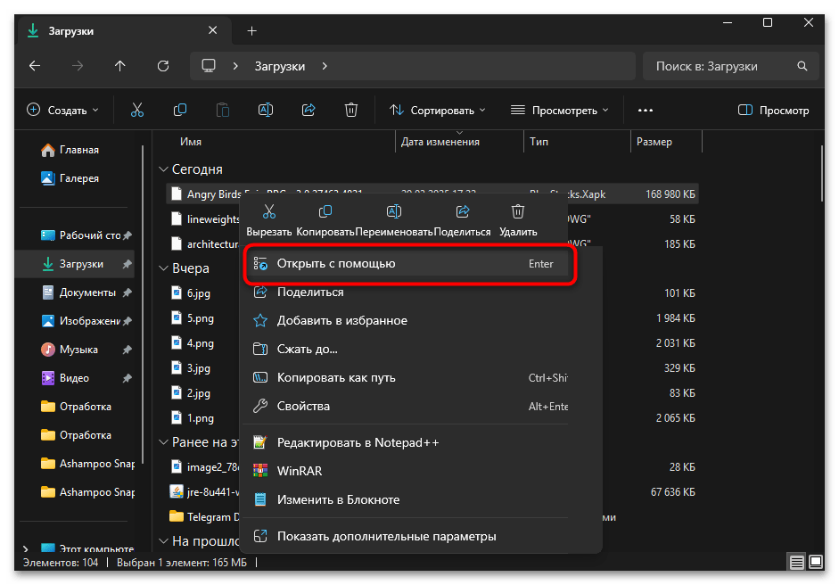Click the Share icon in the toolbar
The height and width of the screenshot is (585, 839).
308,111
